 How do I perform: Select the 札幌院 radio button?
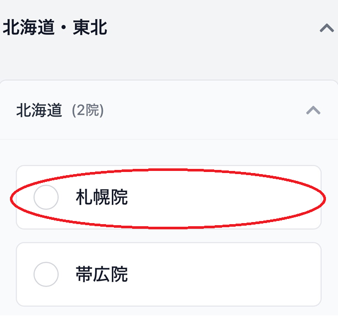tap(46, 198)
